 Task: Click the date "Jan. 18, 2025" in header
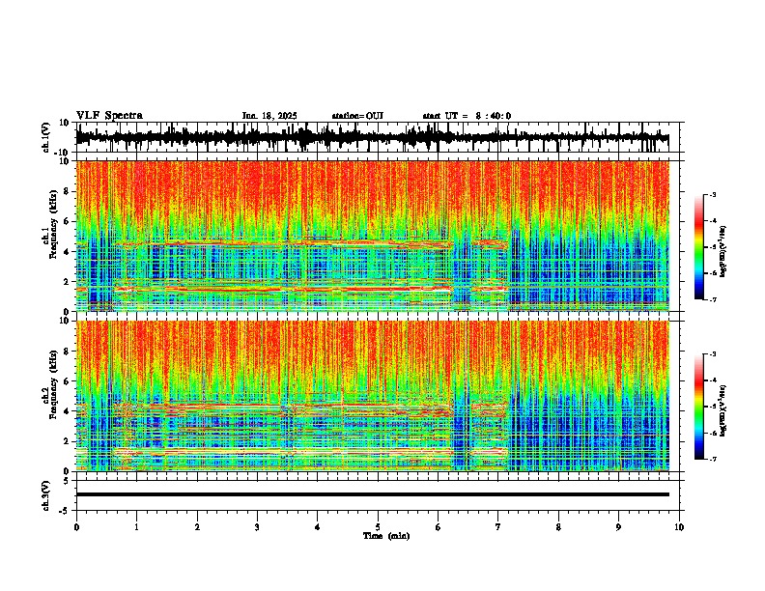point(269,116)
